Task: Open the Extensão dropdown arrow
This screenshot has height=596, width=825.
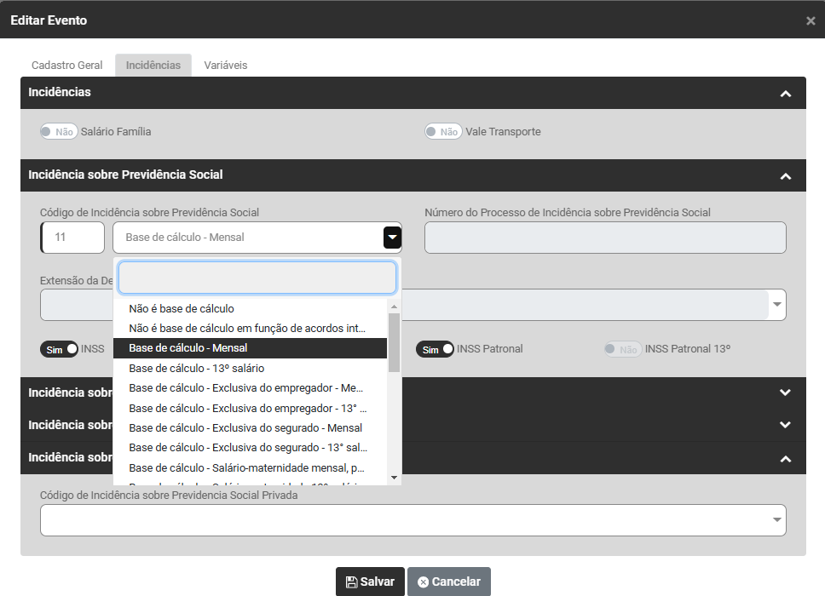Action: point(777,304)
